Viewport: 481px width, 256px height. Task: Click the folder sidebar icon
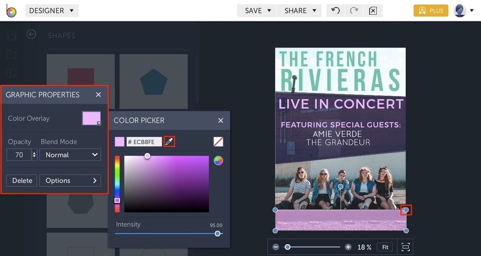pyautogui.click(x=11, y=55)
